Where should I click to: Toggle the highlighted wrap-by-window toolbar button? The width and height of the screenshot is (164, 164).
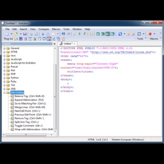(108, 34)
